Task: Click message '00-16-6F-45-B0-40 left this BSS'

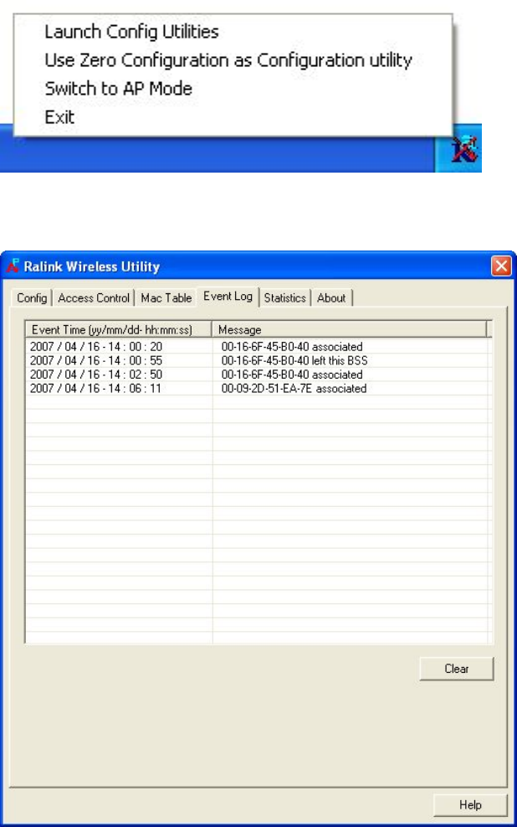Action: 294,361
